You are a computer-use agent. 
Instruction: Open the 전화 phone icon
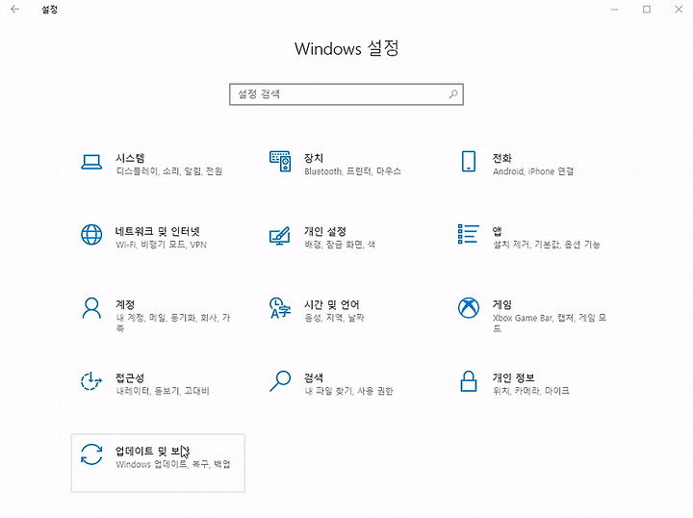[x=469, y=162]
